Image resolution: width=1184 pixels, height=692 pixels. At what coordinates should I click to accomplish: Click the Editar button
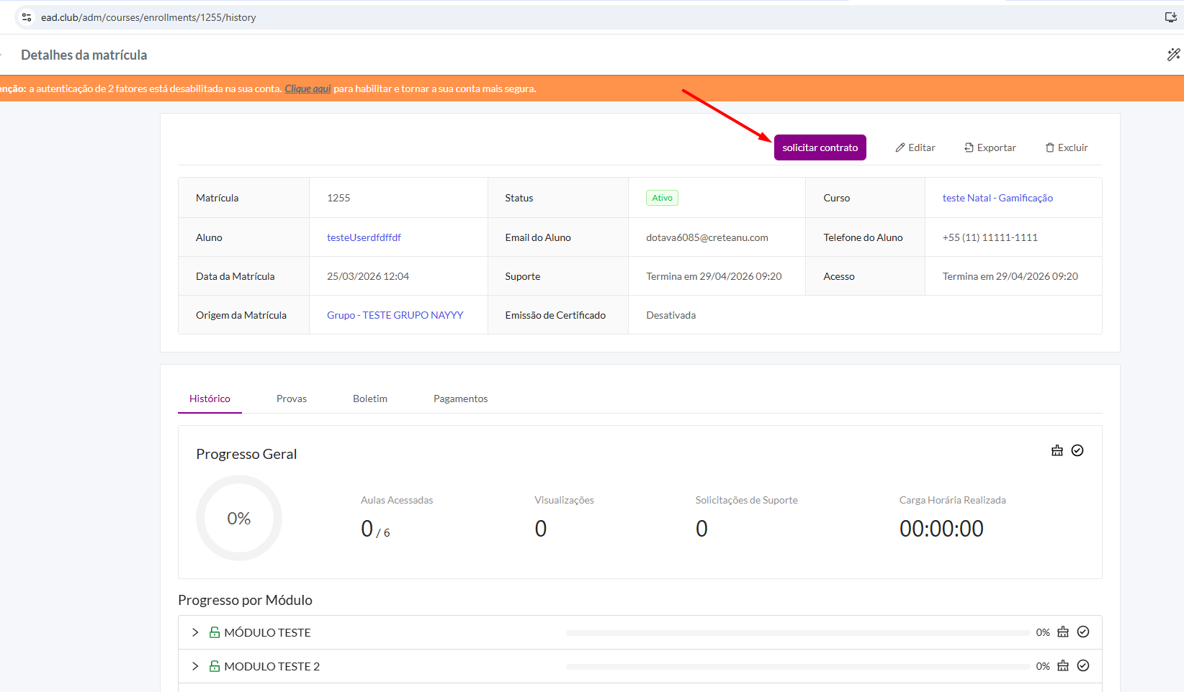915,147
